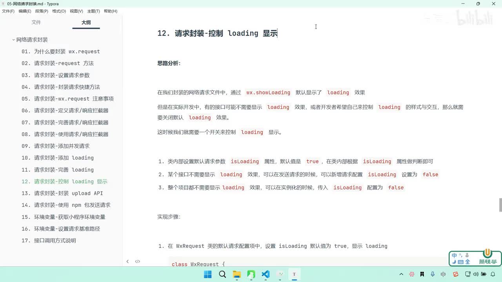This screenshot has height=282, width=502.
Task: Open network status tray icon
Action: [467, 275]
